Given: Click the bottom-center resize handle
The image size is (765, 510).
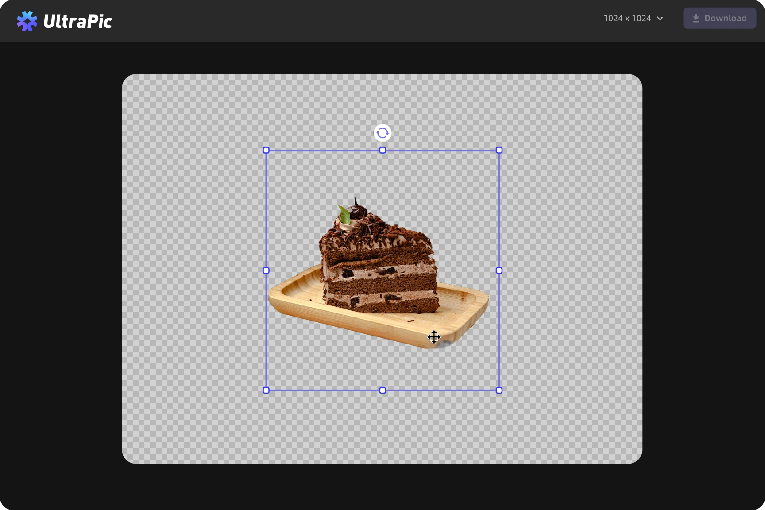Looking at the screenshot, I should click(x=382, y=390).
